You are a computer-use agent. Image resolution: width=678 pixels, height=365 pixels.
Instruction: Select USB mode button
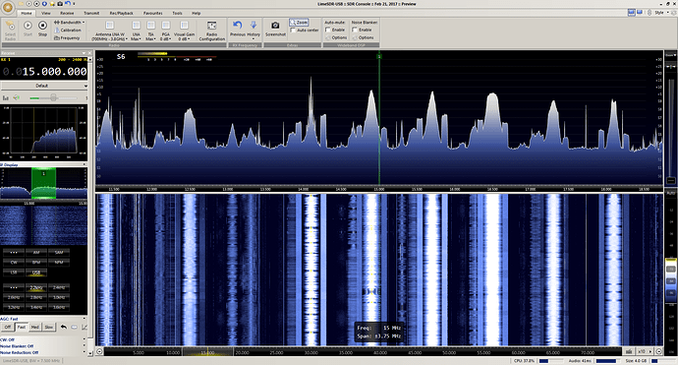point(36,273)
